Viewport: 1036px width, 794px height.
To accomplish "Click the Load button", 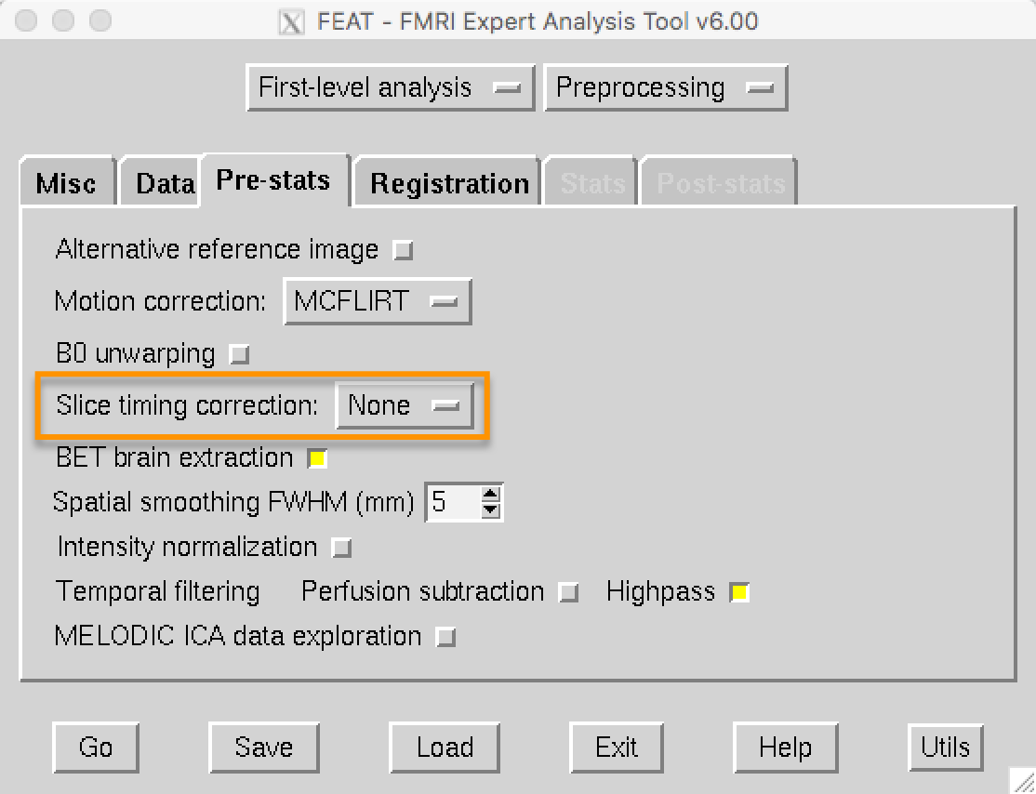I will pos(445,748).
